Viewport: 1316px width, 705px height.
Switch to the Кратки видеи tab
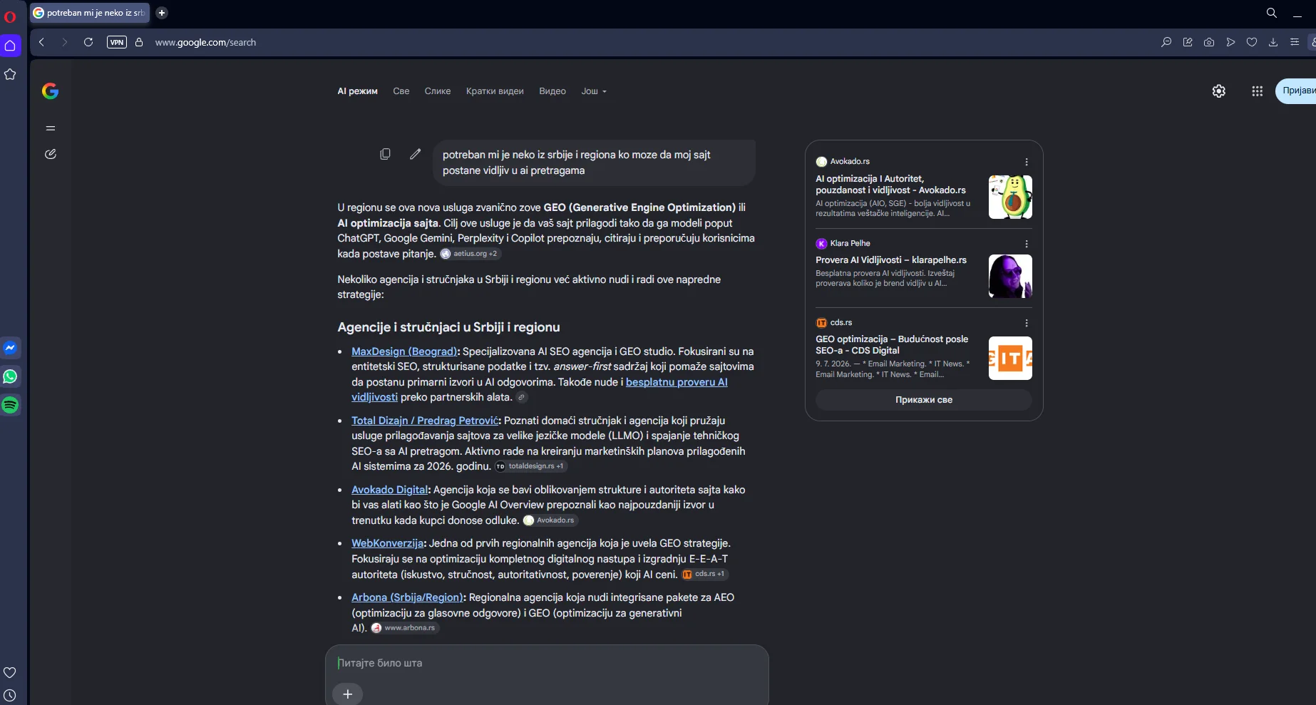point(495,91)
